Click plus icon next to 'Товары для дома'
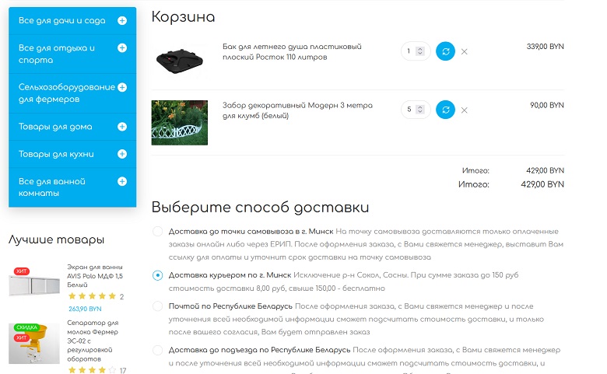This screenshot has height=374, width=607. pyautogui.click(x=122, y=127)
